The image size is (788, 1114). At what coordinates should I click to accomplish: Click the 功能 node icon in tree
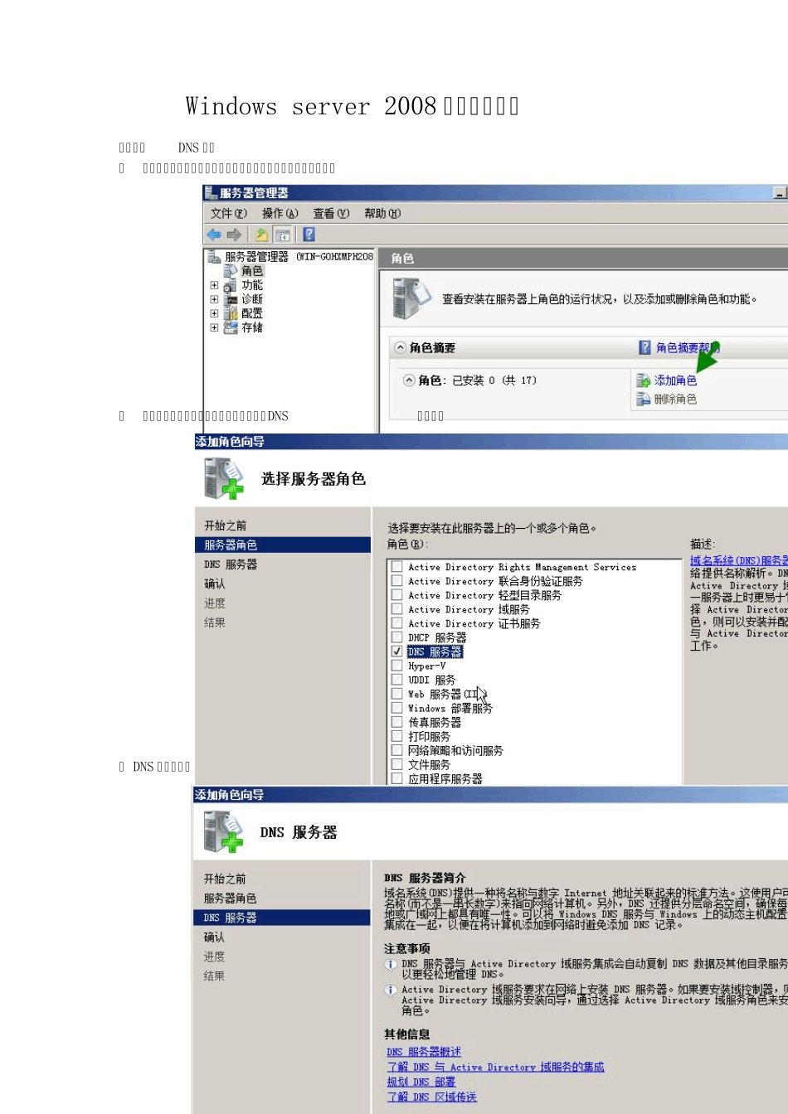[x=231, y=285]
